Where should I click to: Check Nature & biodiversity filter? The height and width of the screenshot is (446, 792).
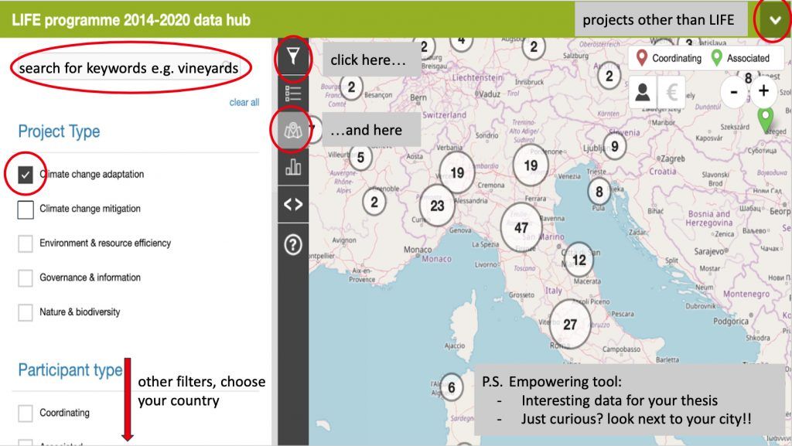pyautogui.click(x=26, y=312)
